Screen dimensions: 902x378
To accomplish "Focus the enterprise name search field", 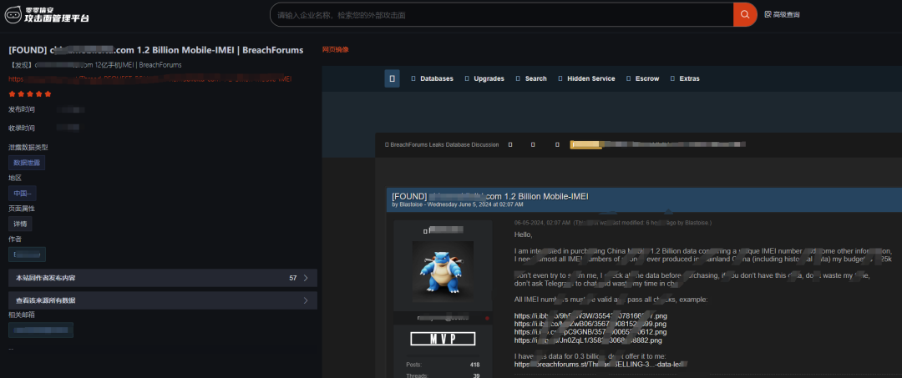I will [x=502, y=14].
